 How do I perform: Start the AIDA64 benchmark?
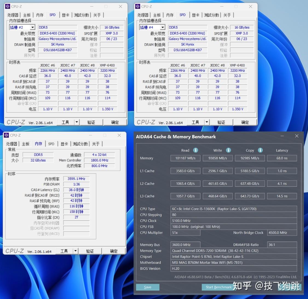(219, 287)
